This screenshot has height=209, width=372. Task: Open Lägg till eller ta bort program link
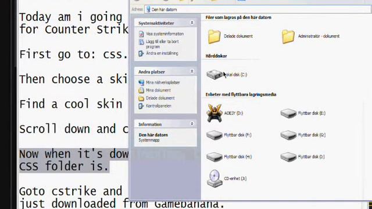pyautogui.click(x=163, y=44)
